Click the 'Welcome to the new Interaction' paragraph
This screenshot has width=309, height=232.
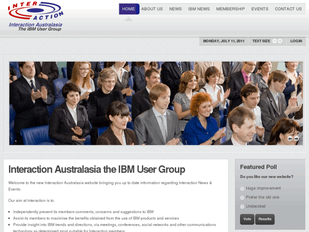pyautogui.click(x=110, y=186)
